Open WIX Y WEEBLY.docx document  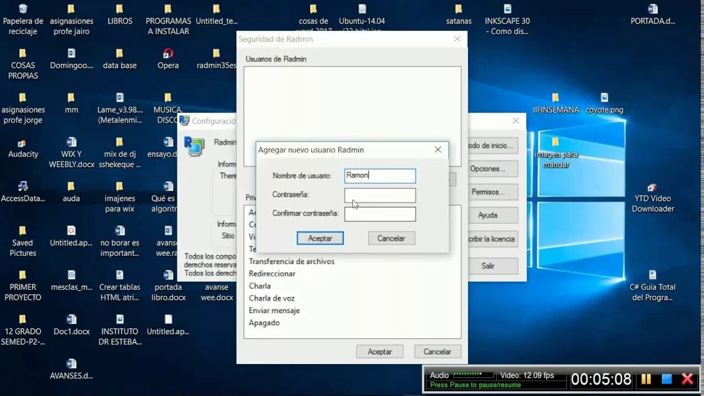[71, 153]
